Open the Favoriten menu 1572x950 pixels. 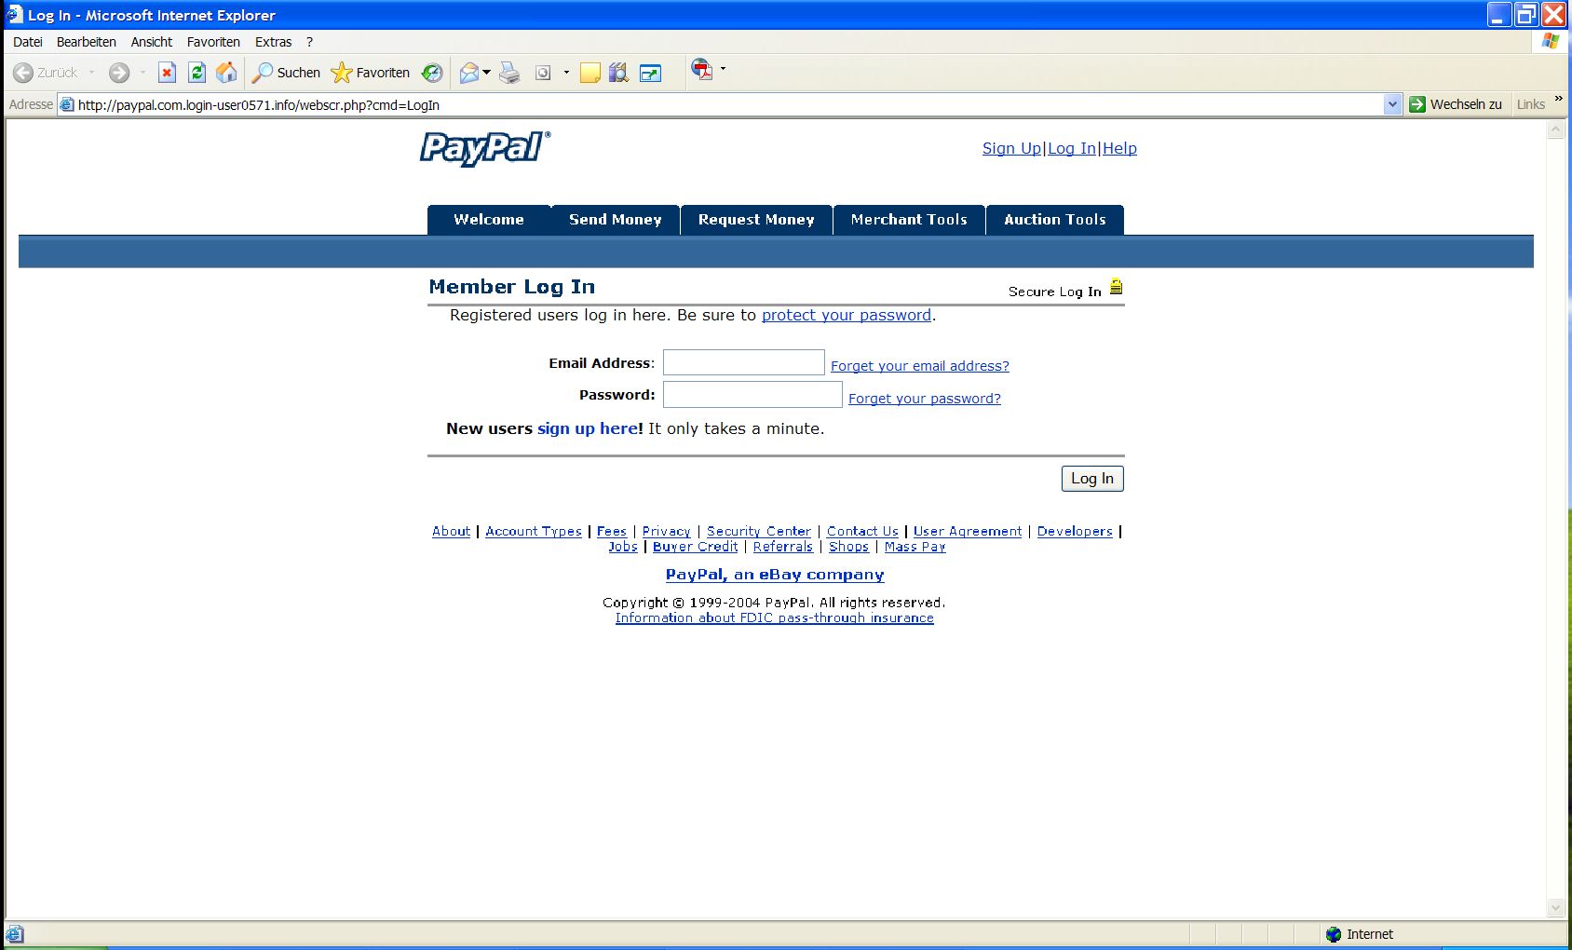tap(213, 42)
